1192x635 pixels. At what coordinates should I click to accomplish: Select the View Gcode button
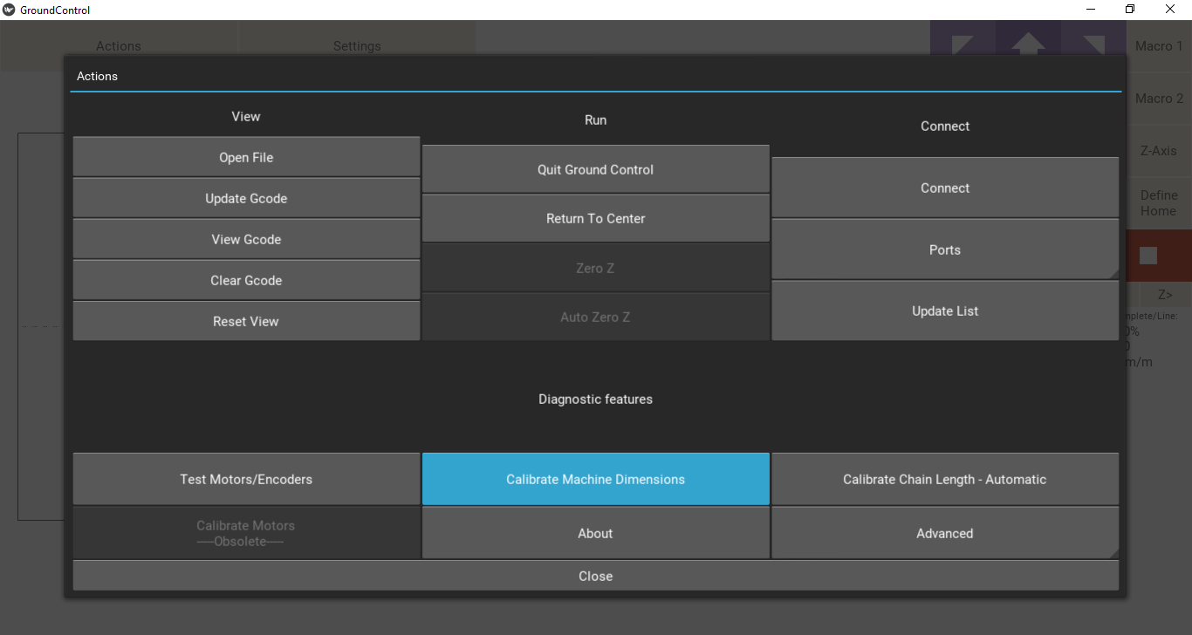click(x=246, y=239)
